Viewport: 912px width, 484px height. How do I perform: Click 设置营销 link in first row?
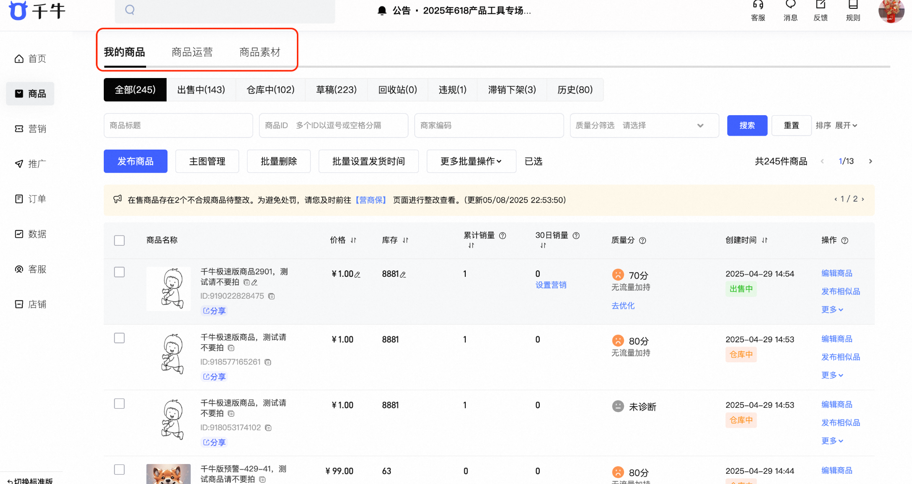(x=551, y=285)
